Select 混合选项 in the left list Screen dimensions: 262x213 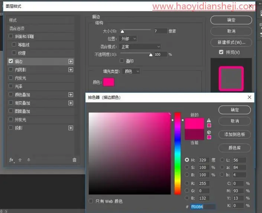point(41,28)
